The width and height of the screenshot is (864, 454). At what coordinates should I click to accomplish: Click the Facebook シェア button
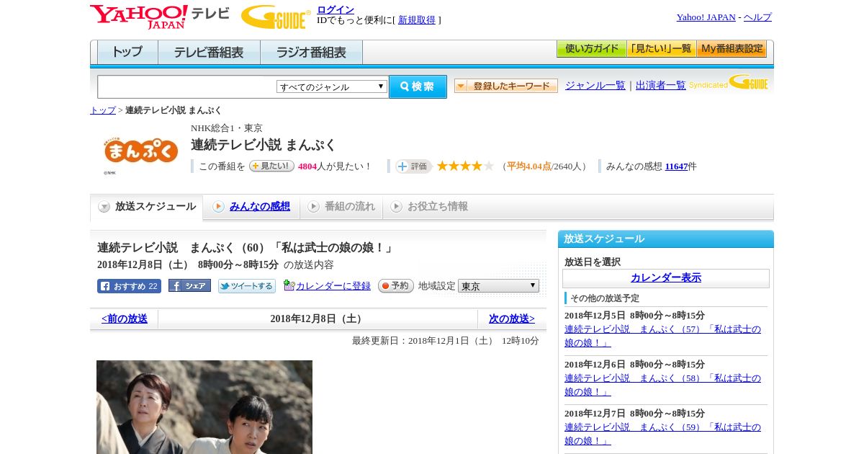point(189,285)
